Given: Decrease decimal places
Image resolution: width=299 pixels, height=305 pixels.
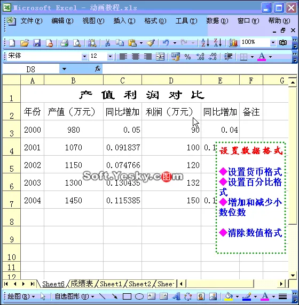Looking at the screenshot, I should pyautogui.click(x=213, y=57).
